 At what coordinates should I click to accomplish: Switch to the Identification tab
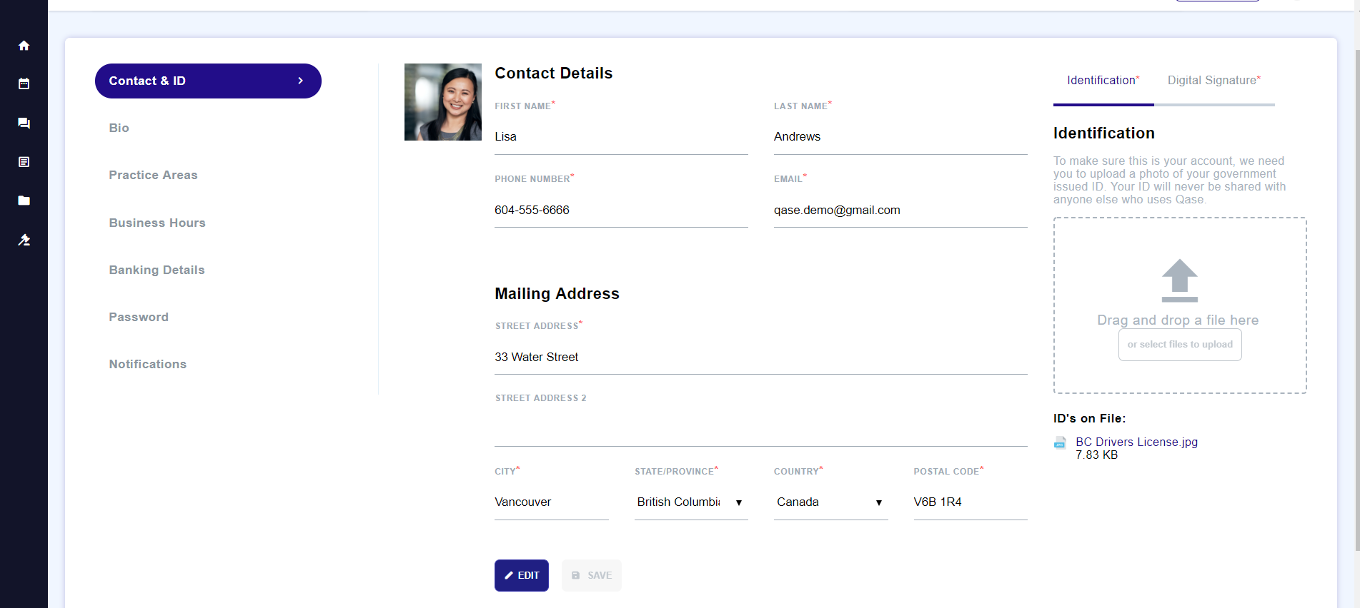1103,81
